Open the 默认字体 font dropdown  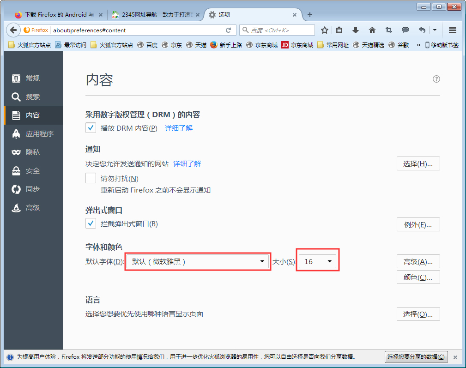[198, 261]
